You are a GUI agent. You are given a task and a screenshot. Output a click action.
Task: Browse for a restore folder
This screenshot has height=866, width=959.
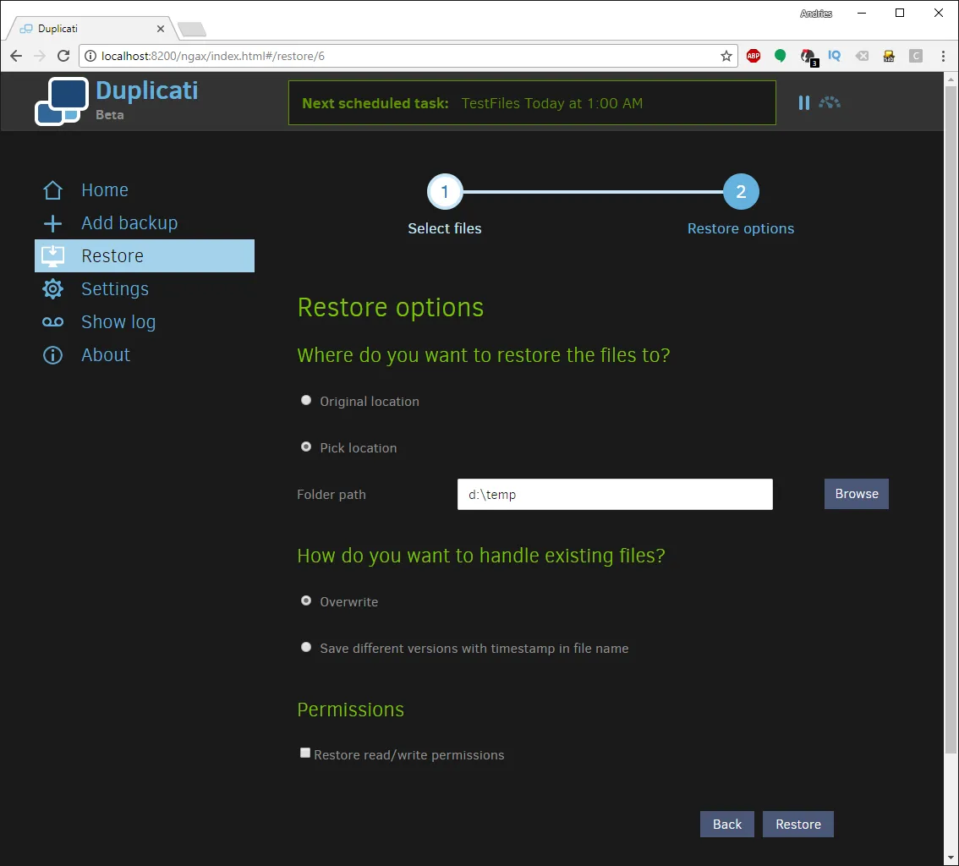[x=856, y=494]
